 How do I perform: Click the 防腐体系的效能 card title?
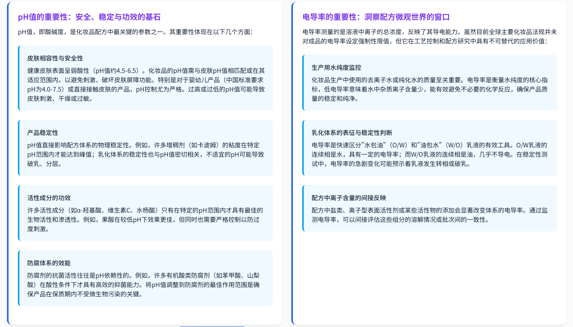pos(49,263)
